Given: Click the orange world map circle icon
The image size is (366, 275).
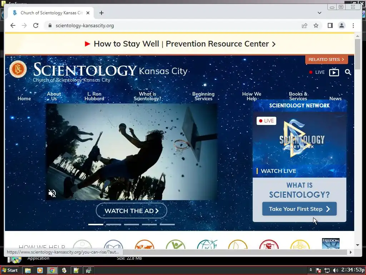Looking at the screenshot, I should 145,244.
